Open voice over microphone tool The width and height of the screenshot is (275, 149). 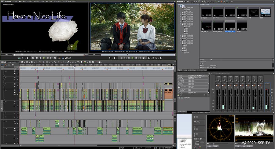pyautogui.click(x=81, y=62)
